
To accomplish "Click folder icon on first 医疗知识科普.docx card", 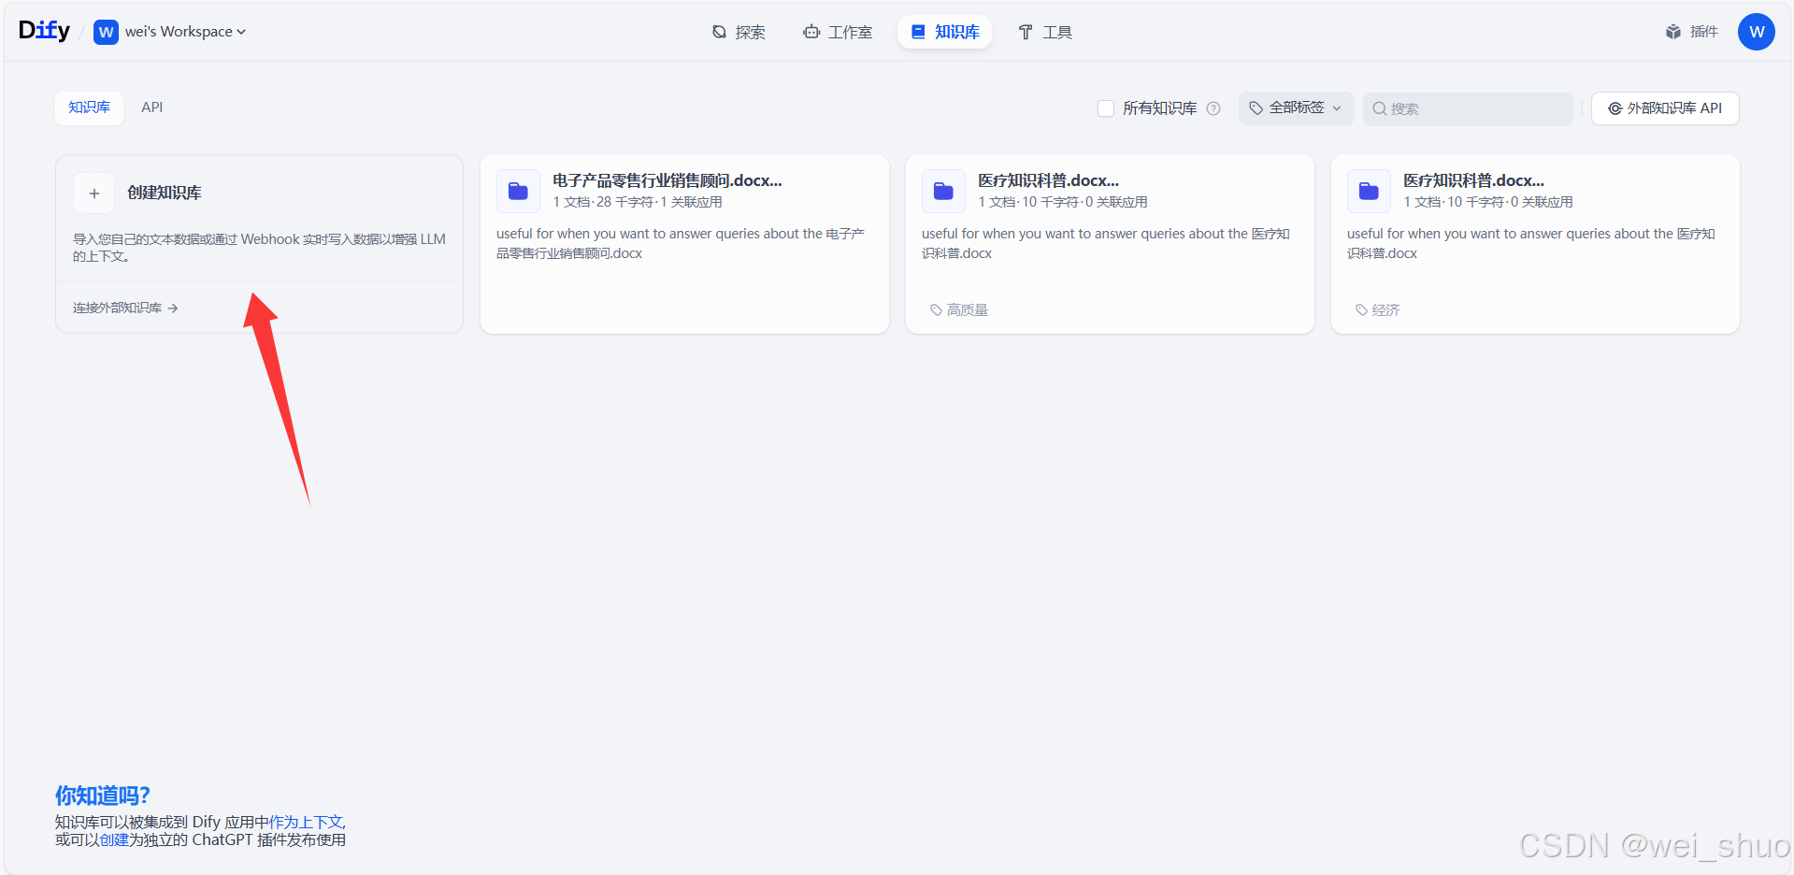I will 943,191.
